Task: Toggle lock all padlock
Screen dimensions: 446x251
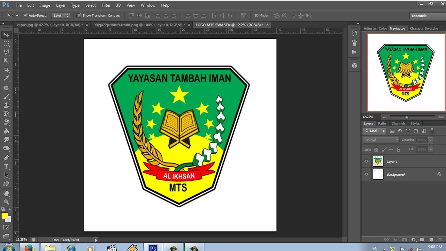Action: pos(398,149)
